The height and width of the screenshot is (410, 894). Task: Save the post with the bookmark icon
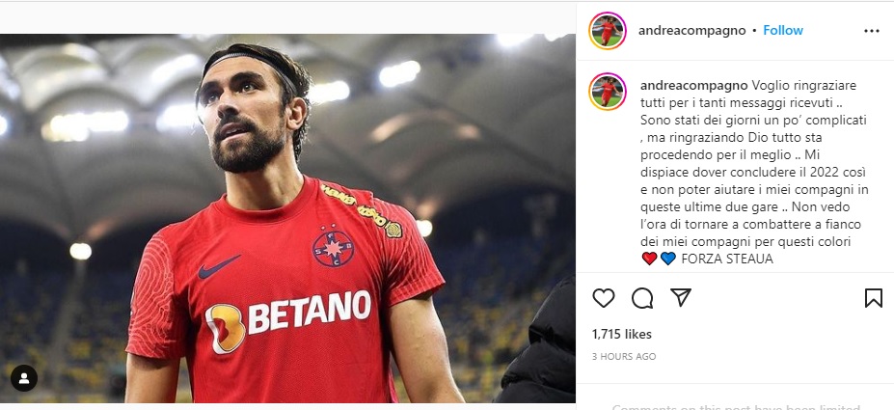click(873, 298)
